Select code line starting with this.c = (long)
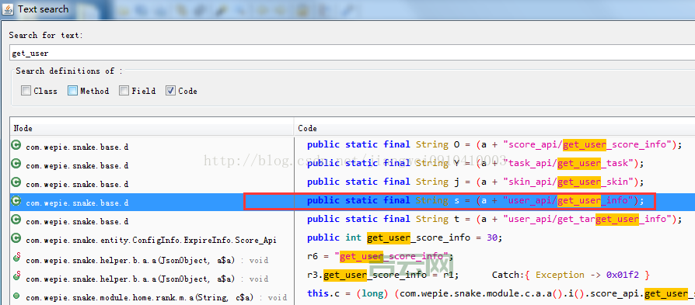 [501, 293]
